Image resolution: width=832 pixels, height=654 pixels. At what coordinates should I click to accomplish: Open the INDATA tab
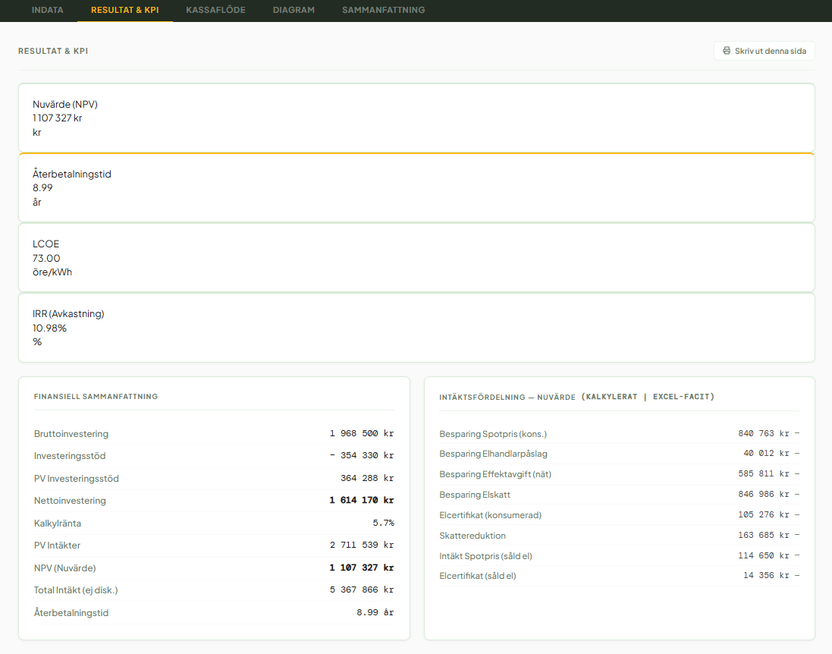47,11
